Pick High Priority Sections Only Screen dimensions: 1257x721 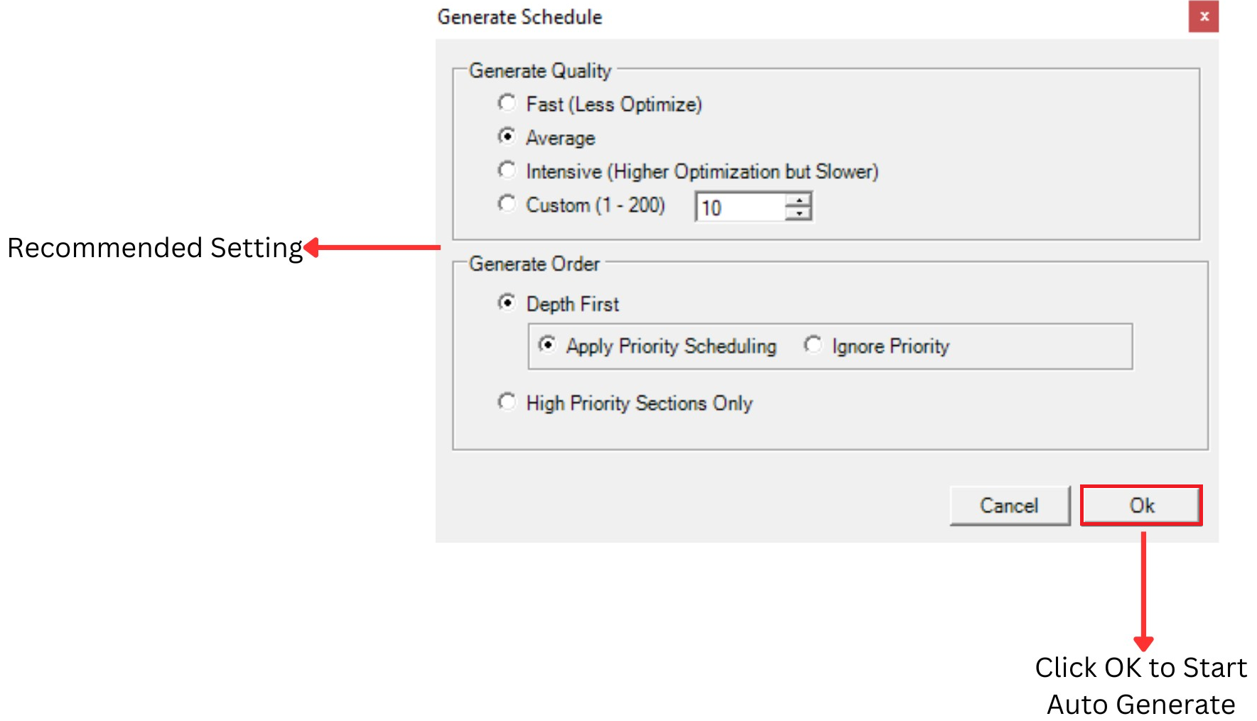click(507, 403)
